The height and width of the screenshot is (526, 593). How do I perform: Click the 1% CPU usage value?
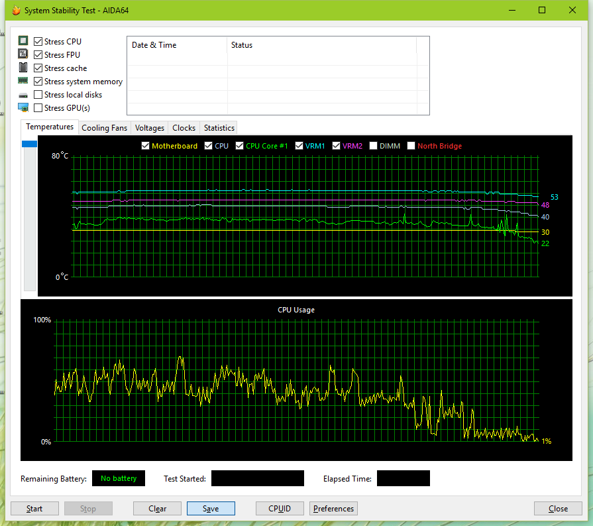tap(546, 441)
